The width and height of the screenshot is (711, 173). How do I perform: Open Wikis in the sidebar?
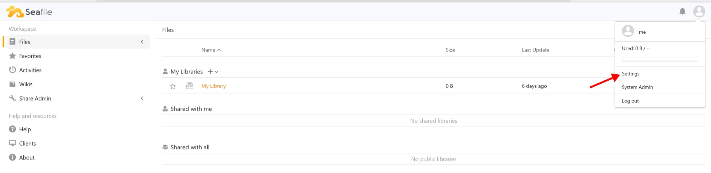click(x=26, y=84)
